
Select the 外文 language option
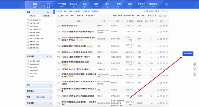point(49,7)
